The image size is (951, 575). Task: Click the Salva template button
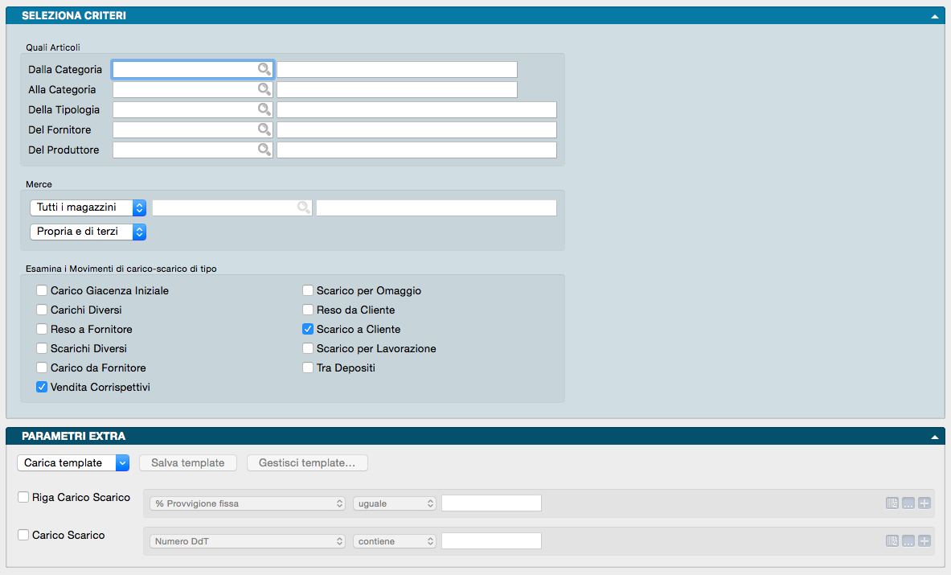[x=188, y=462]
